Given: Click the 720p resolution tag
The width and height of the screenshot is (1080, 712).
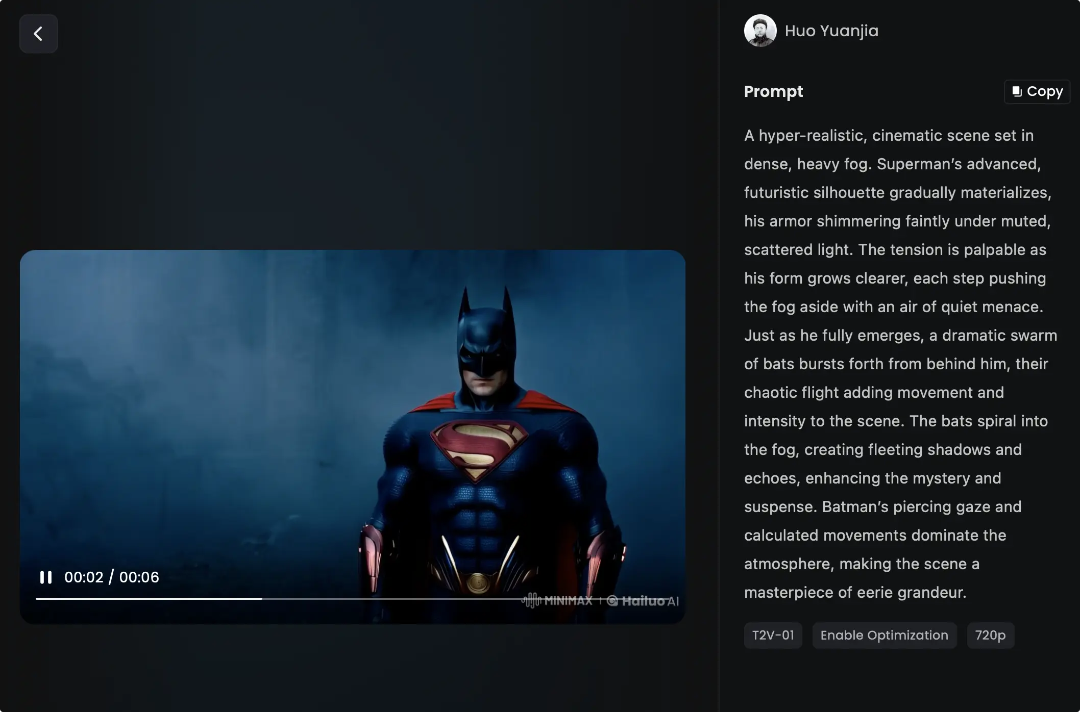Looking at the screenshot, I should [990, 635].
